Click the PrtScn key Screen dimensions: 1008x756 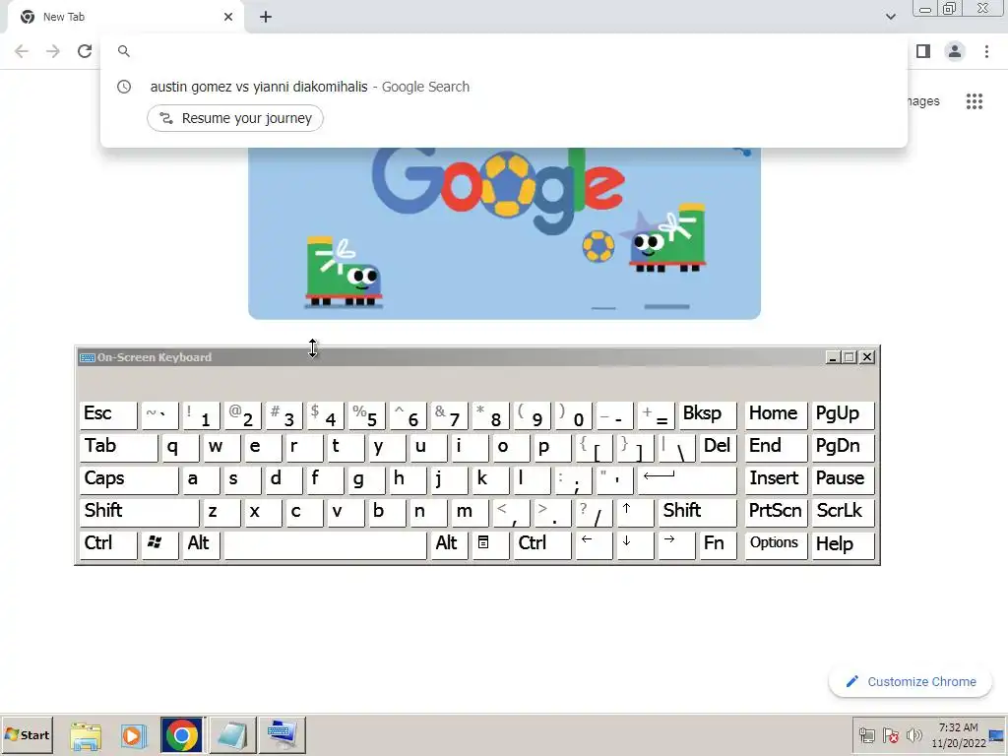coord(776,512)
